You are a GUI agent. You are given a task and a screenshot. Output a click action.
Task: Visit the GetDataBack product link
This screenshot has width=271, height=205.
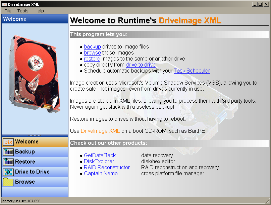pyautogui.click(x=100, y=156)
